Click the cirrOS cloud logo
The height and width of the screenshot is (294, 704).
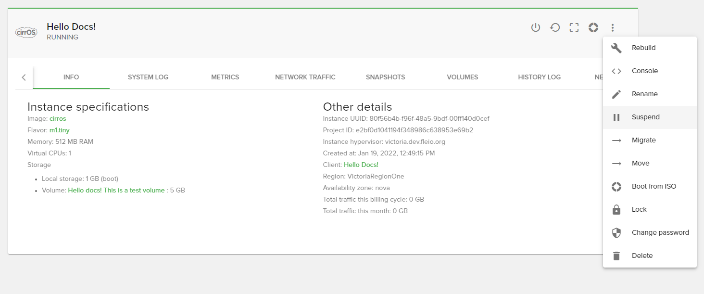click(x=26, y=32)
